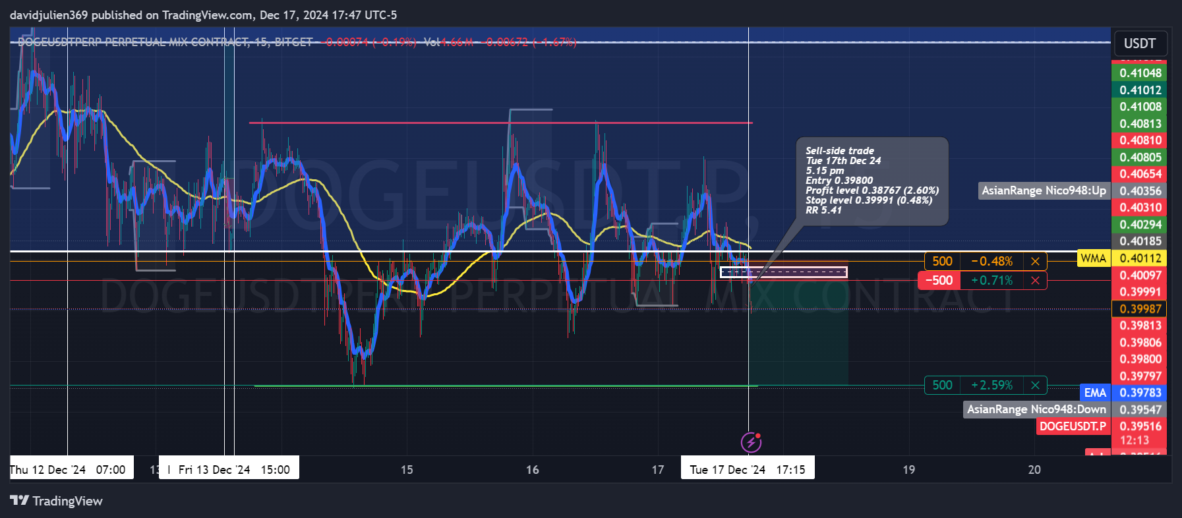
Task: Click the 0.39800 entry price tag
Action: coord(1140,359)
